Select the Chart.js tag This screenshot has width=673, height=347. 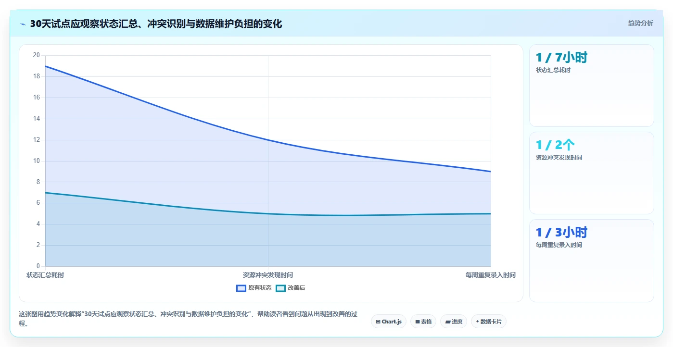click(389, 322)
